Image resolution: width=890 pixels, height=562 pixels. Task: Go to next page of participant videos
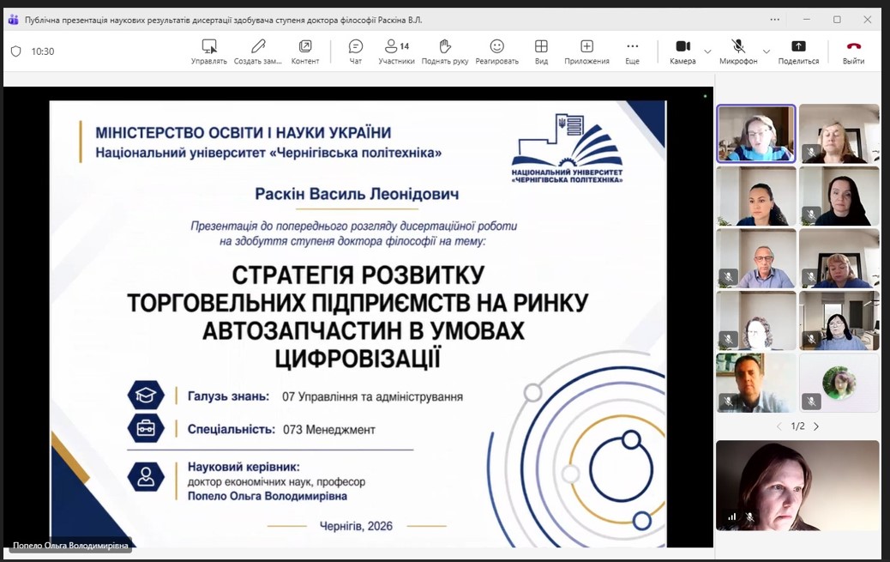tap(816, 426)
